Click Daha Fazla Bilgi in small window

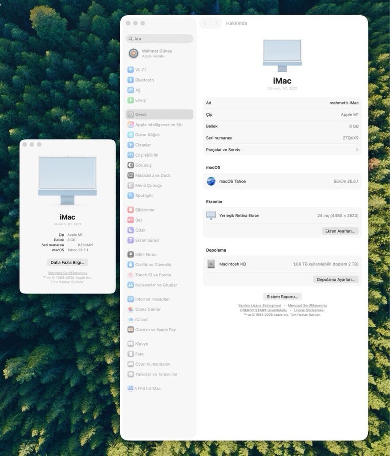68,263
